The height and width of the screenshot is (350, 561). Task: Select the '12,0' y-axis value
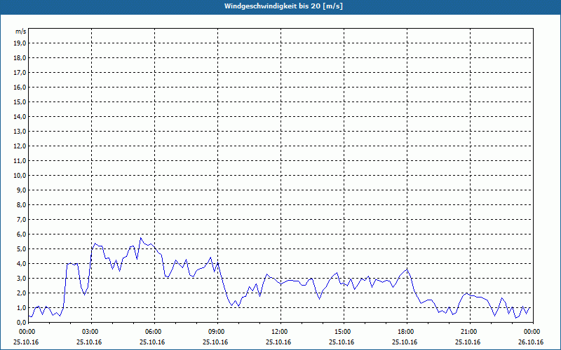pyautogui.click(x=20, y=146)
